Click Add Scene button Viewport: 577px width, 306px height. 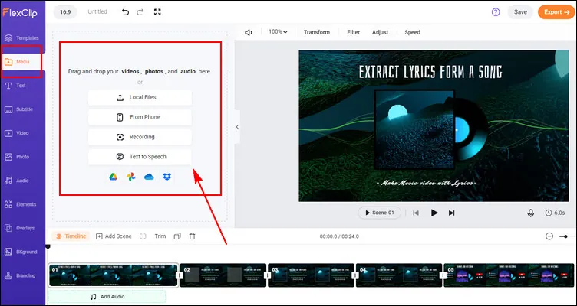coord(114,236)
